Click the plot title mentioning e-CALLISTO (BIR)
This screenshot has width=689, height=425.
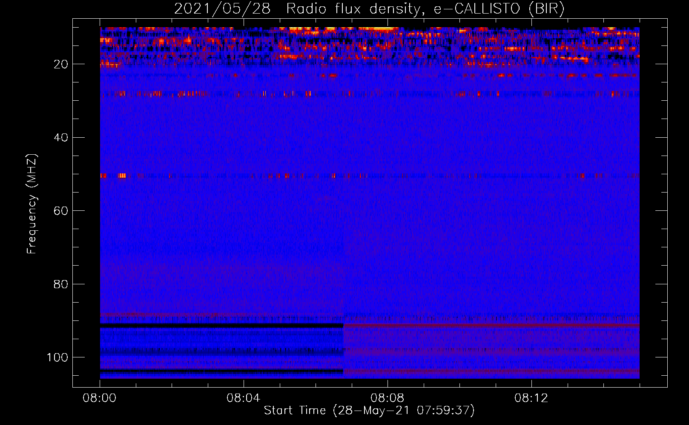point(369,8)
